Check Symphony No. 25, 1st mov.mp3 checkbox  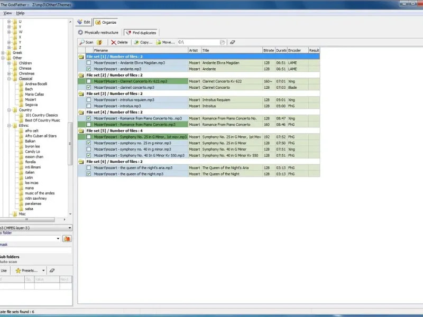89,137
